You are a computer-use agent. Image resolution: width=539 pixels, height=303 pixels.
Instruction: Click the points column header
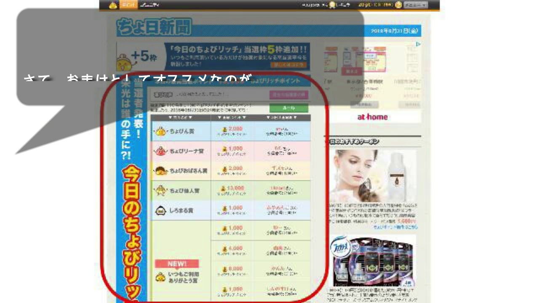(233, 118)
